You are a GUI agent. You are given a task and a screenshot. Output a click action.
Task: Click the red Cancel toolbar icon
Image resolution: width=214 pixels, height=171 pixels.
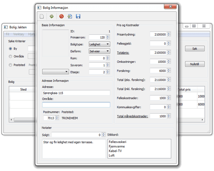(x=61, y=16)
